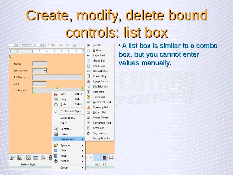
Task: Click the Job No input field
Action: pos(40,64)
